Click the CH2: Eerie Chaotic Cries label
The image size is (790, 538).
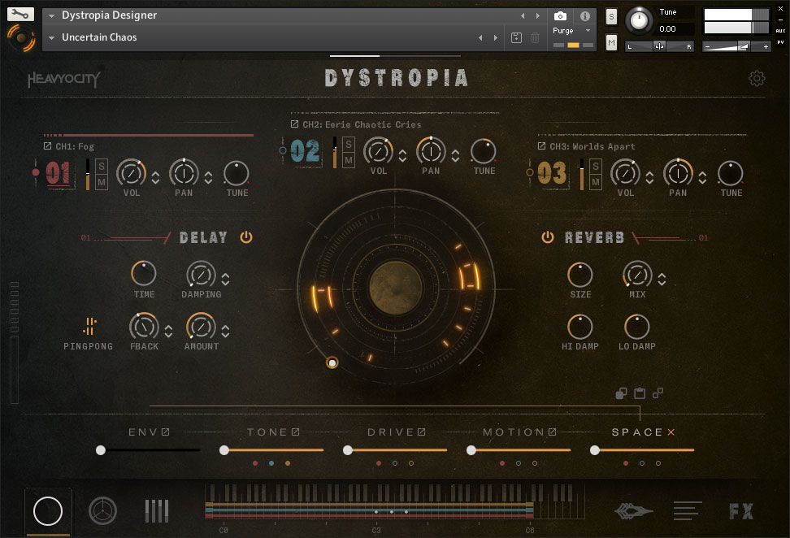(x=362, y=124)
